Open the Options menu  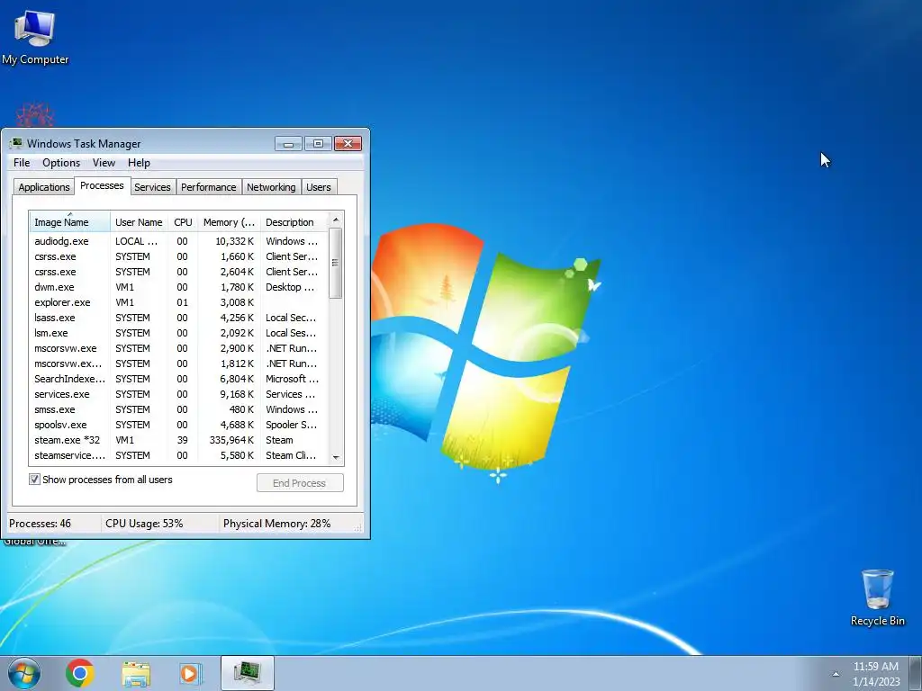click(x=61, y=163)
